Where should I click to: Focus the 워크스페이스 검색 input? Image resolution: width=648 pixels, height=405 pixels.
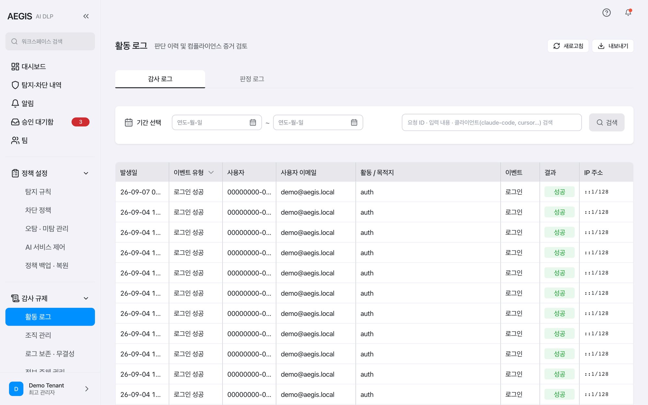coord(50,41)
